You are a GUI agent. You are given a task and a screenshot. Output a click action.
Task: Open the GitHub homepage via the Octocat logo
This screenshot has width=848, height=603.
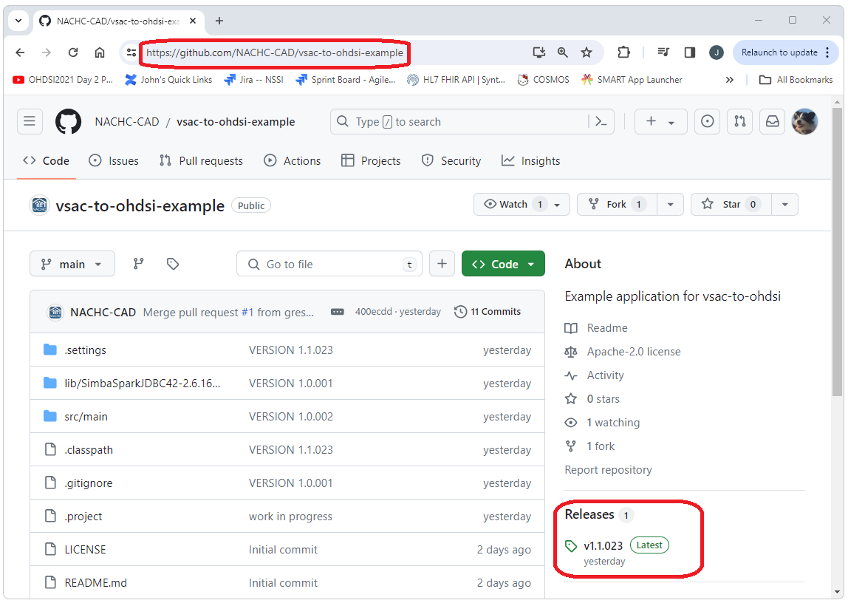click(68, 122)
